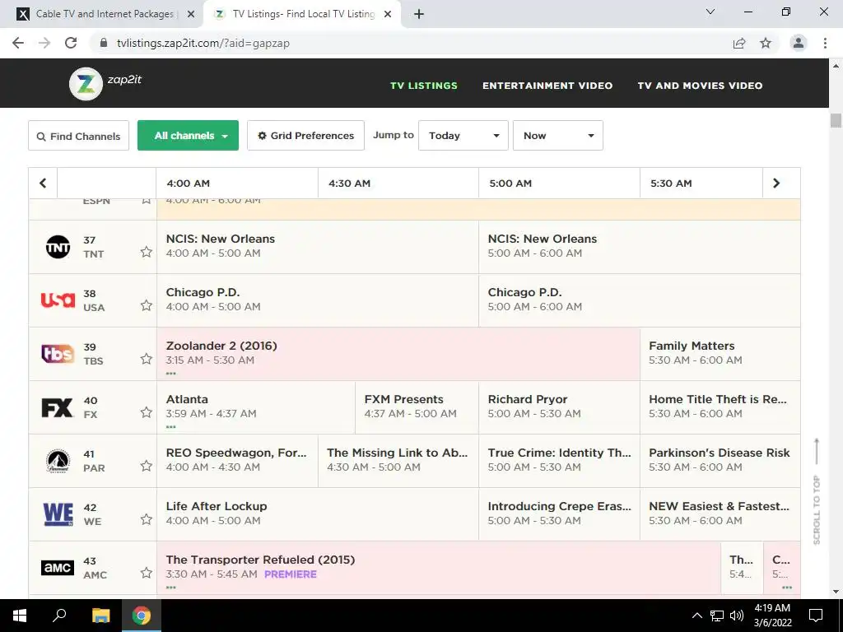This screenshot has height=632, width=843.
Task: Click browser forward arrow
Action: [44, 43]
